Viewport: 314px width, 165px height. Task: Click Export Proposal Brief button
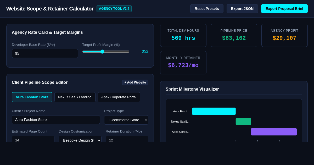[284, 9]
